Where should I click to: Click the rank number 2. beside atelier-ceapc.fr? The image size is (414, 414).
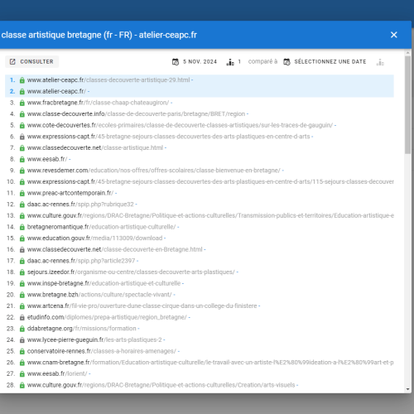click(x=12, y=91)
